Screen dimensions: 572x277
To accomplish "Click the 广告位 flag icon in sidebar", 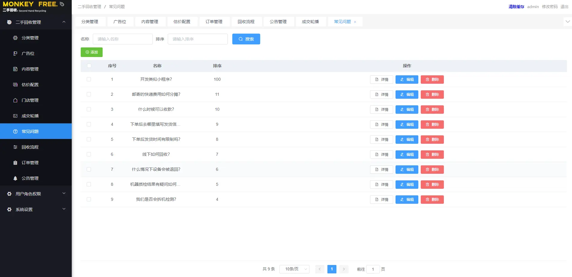I will (15, 53).
